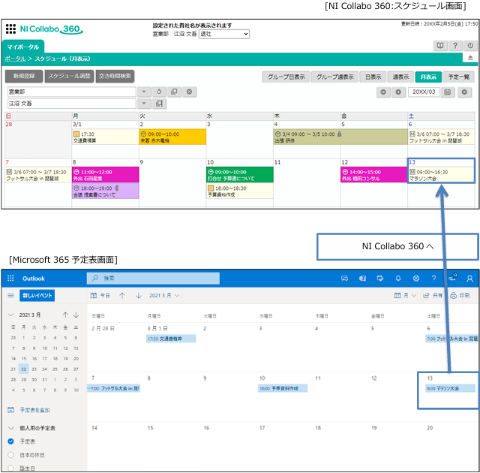Open Outlook settings gear
Image resolution: width=480 pixels, height=473 pixels.
point(415,278)
